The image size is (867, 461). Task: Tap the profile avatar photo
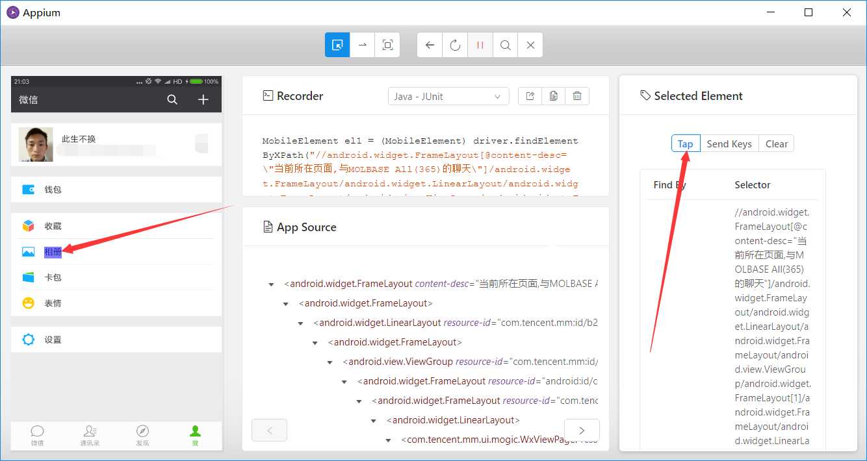tap(36, 144)
